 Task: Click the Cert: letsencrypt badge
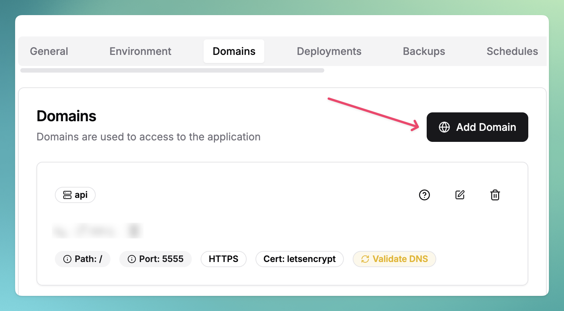pyautogui.click(x=299, y=259)
